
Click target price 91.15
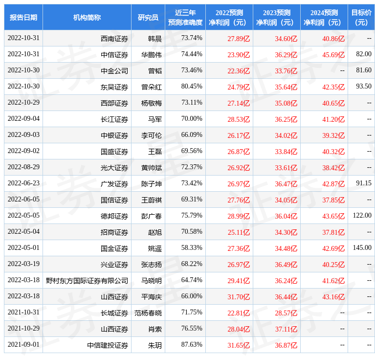[x=364, y=183]
